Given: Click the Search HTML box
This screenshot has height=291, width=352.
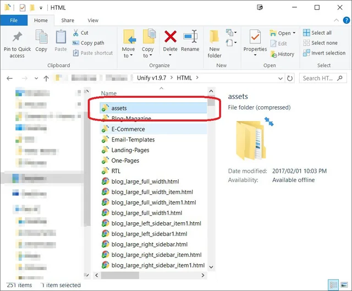Looking at the screenshot, I should [323, 78].
